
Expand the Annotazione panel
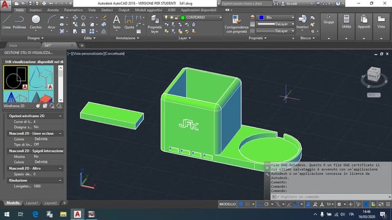click(x=128, y=38)
